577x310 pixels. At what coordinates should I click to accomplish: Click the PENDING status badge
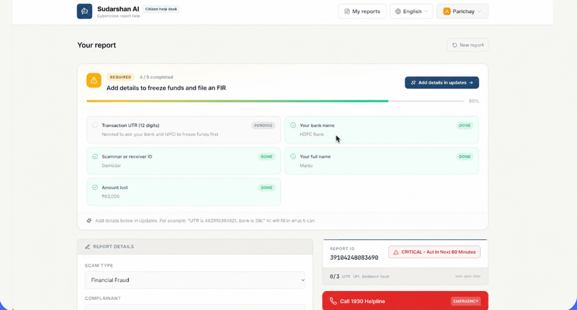[263, 125]
